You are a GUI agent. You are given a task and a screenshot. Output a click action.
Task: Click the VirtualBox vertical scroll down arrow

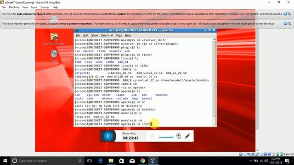257,150
